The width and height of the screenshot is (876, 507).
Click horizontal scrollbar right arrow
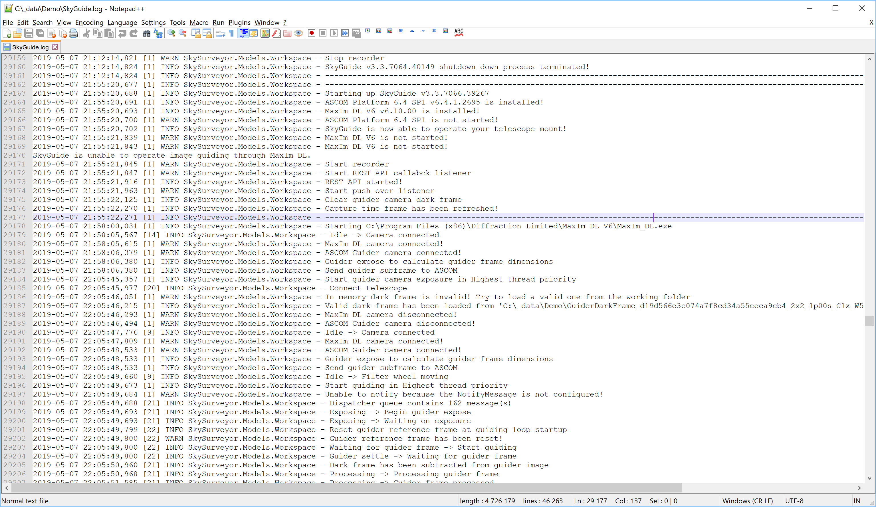860,488
